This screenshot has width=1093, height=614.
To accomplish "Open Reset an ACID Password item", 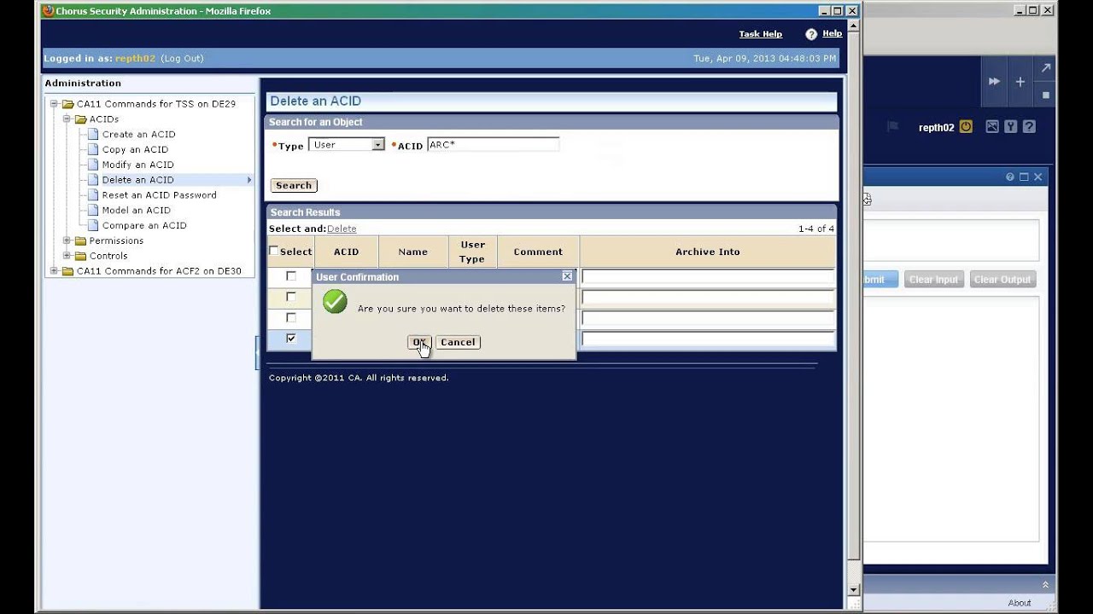I will pos(159,195).
